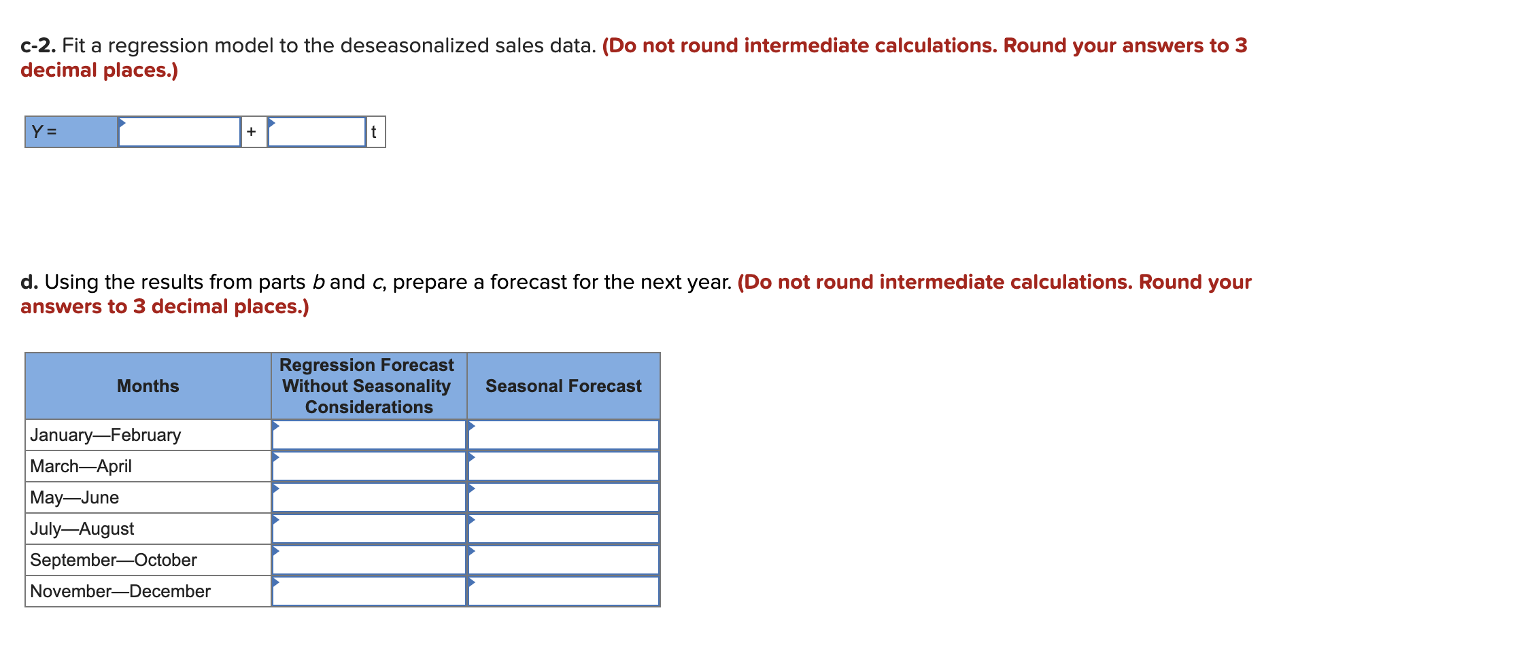This screenshot has height=655, width=1519.
Task: Select the September—October regression forecast field
Action: pyautogui.click(x=369, y=559)
